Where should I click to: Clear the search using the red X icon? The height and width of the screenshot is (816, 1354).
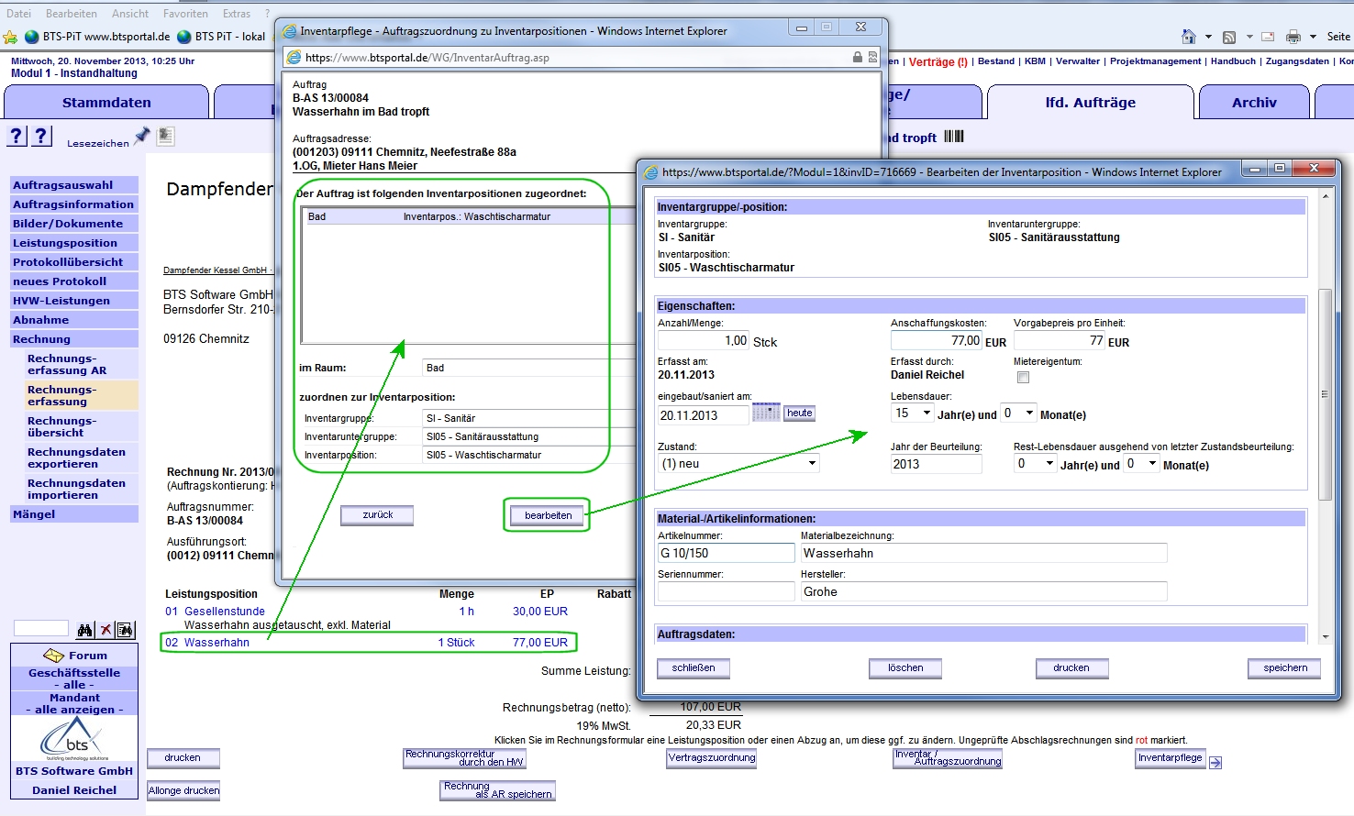click(x=105, y=629)
